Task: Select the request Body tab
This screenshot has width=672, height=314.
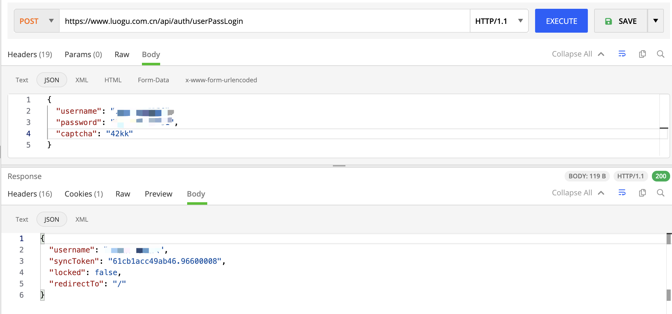Action: pyautogui.click(x=151, y=55)
